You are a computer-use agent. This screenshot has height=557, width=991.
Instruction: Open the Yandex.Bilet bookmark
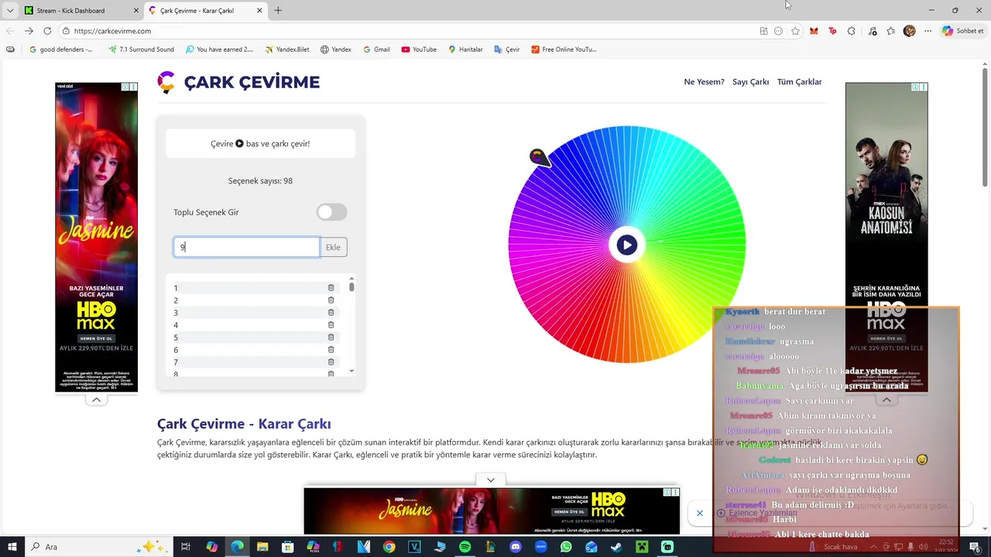point(287,50)
